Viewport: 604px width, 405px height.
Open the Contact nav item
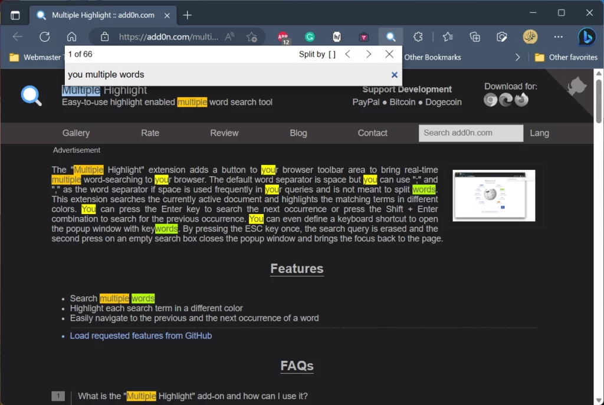click(x=372, y=133)
